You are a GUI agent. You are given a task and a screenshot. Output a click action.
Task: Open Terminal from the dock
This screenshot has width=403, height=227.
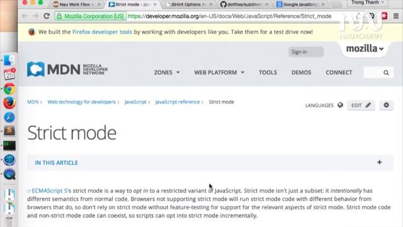[x=9, y=146]
